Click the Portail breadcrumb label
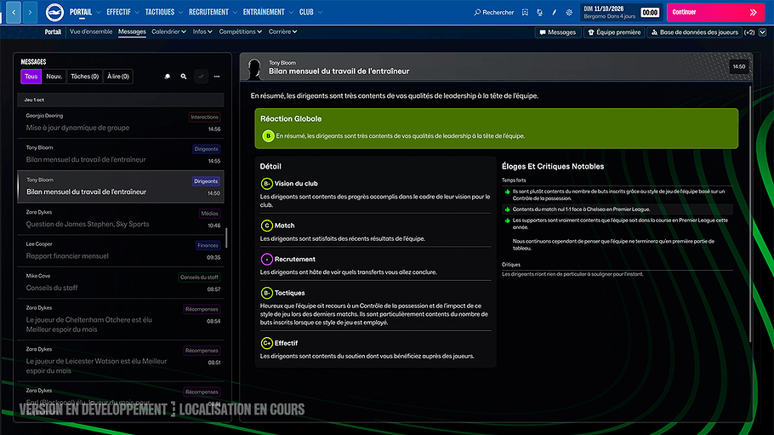The width and height of the screenshot is (774, 435). point(53,31)
